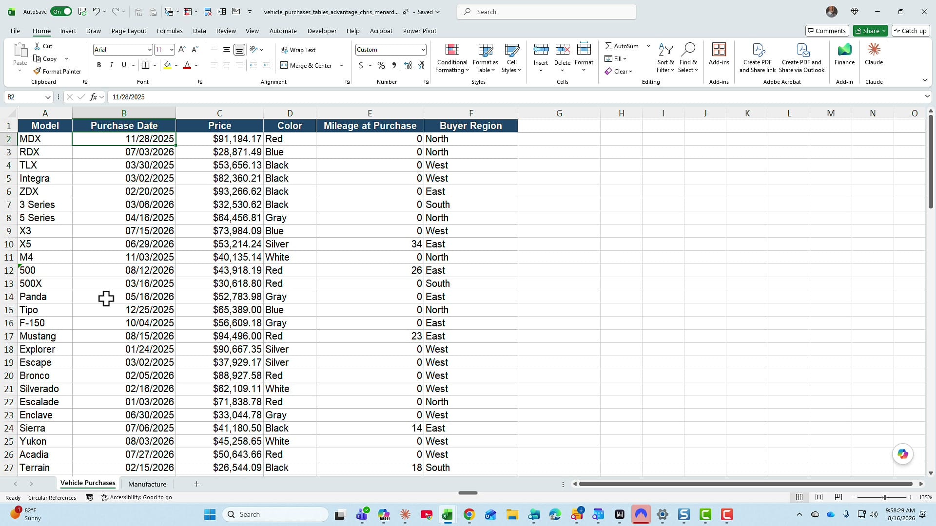Undo the last action
936x526 pixels.
click(96, 12)
